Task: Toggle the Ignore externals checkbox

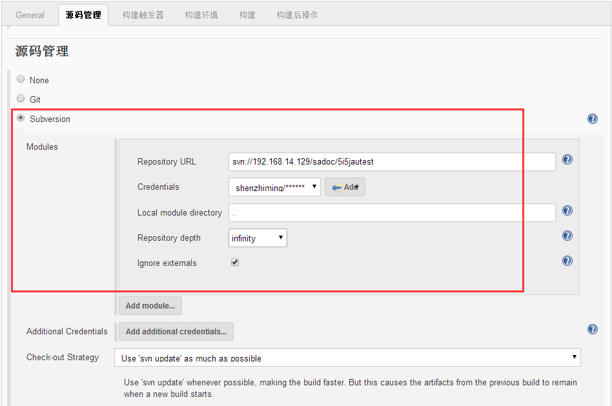Action: [234, 262]
